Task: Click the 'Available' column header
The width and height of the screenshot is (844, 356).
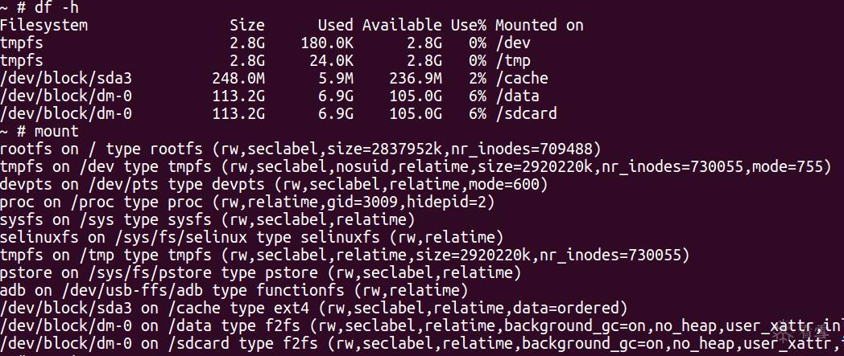Action: click(402, 25)
